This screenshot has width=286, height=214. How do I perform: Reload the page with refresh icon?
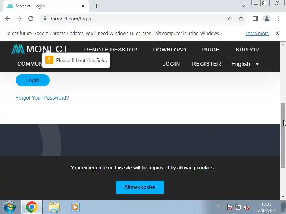tap(31, 19)
